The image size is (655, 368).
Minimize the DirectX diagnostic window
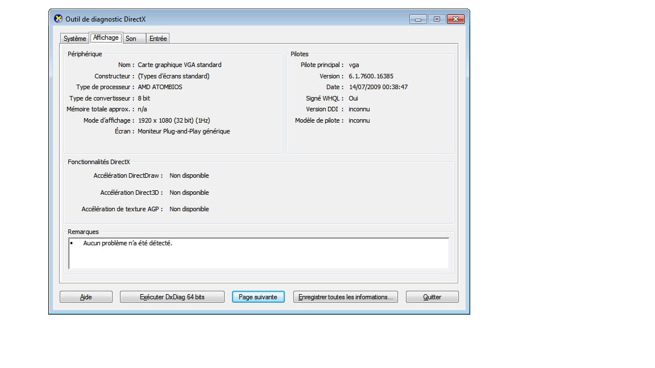pyautogui.click(x=418, y=19)
